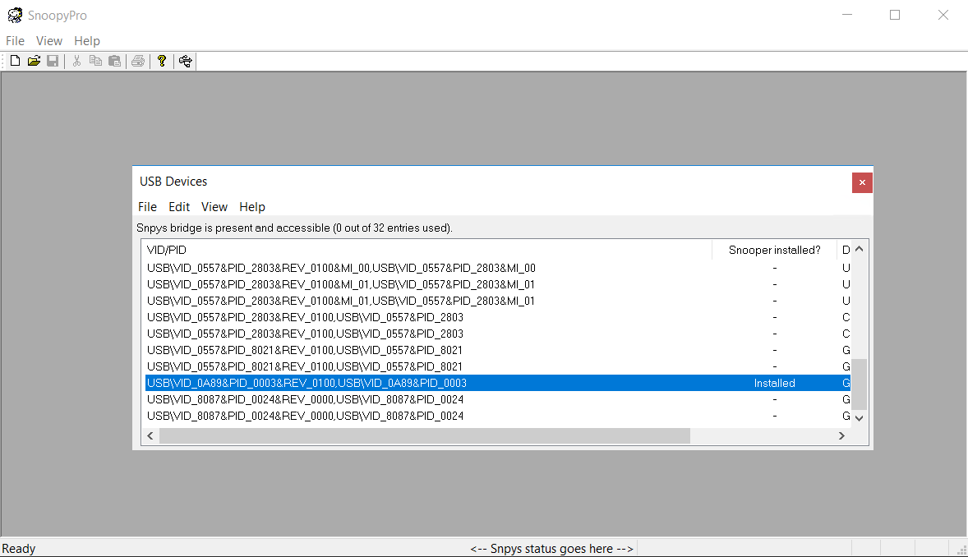Close the SnoopyPro main window

coord(943,15)
